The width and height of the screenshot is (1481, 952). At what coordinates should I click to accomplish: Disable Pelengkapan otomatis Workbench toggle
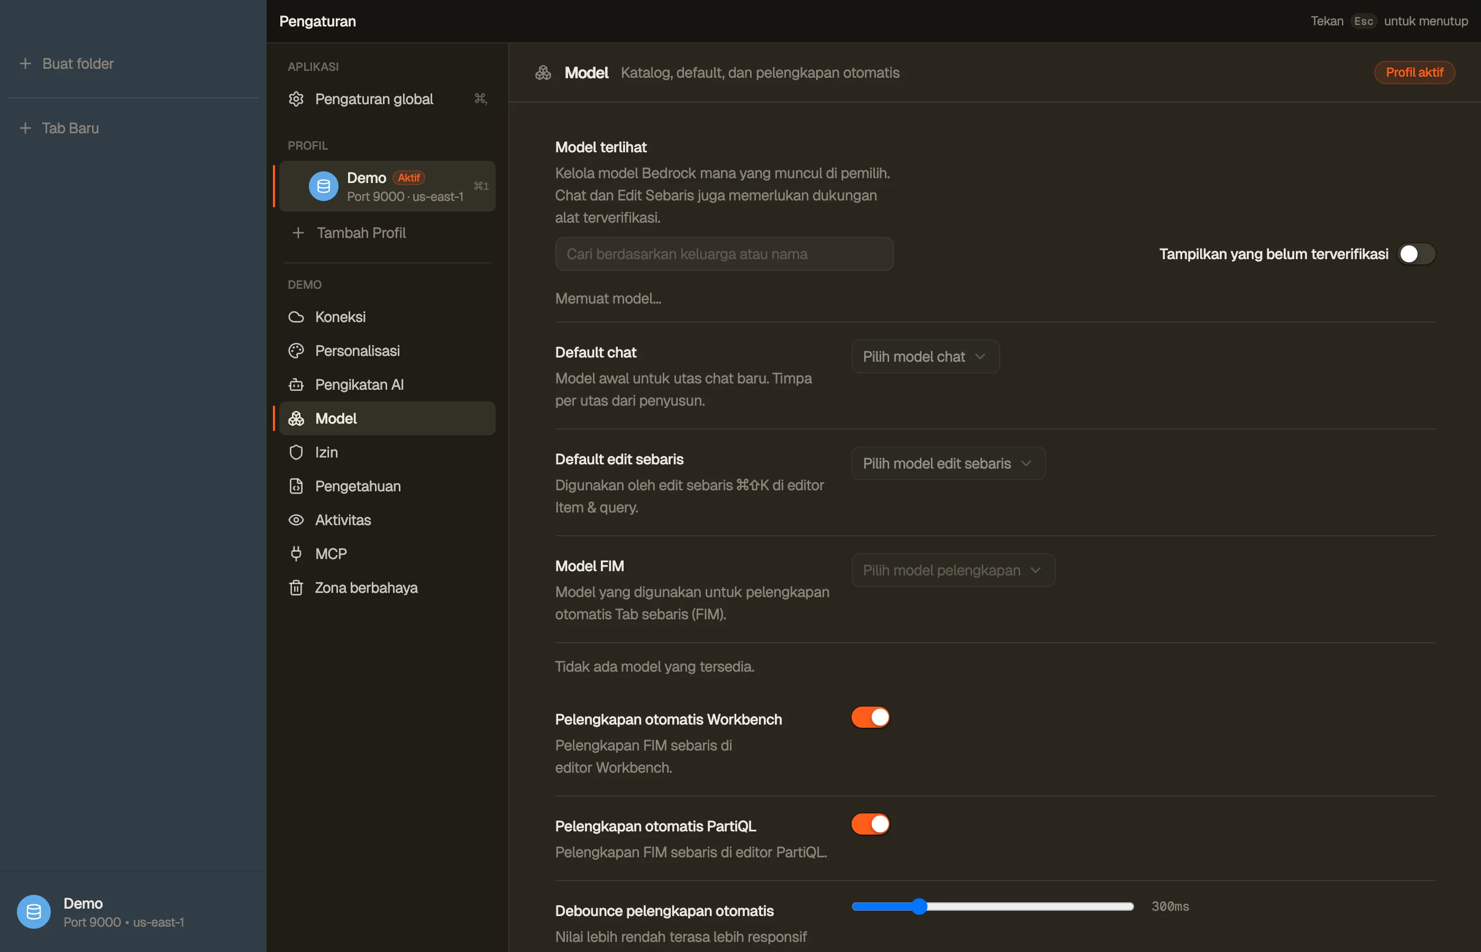(870, 717)
